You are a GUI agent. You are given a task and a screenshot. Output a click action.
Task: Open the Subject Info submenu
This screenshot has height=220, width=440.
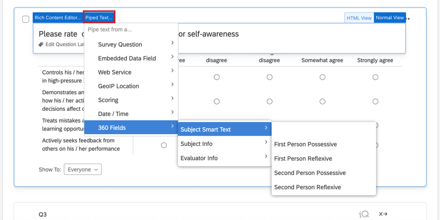(x=224, y=144)
